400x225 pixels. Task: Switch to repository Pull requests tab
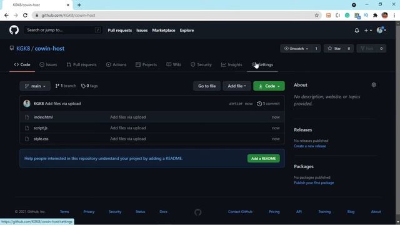pyautogui.click(x=82, y=64)
